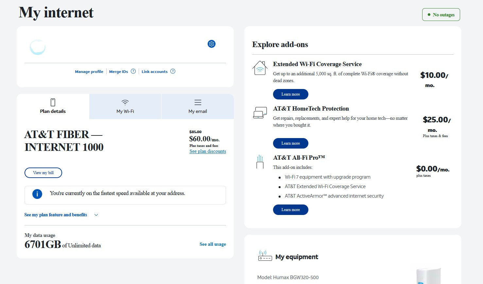The image size is (483, 284).
Task: Open the profile settings gear icon
Action: [x=212, y=44]
